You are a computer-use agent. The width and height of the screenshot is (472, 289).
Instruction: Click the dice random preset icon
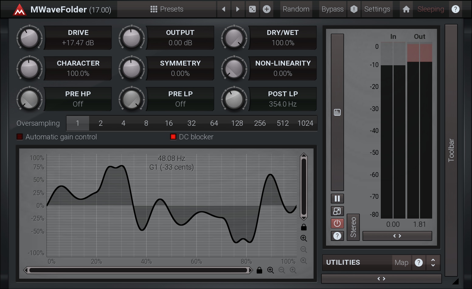tap(252, 9)
